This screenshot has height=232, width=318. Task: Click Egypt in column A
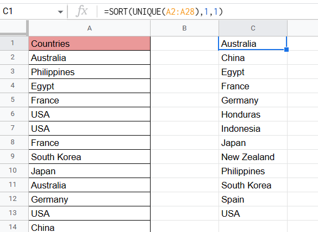pos(90,86)
